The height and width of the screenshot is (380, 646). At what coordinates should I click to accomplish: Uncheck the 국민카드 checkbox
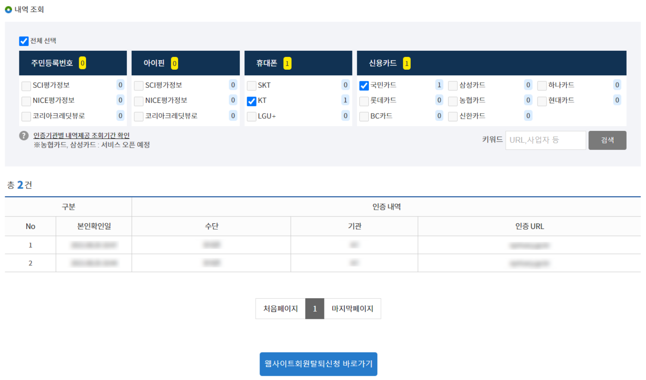point(364,85)
